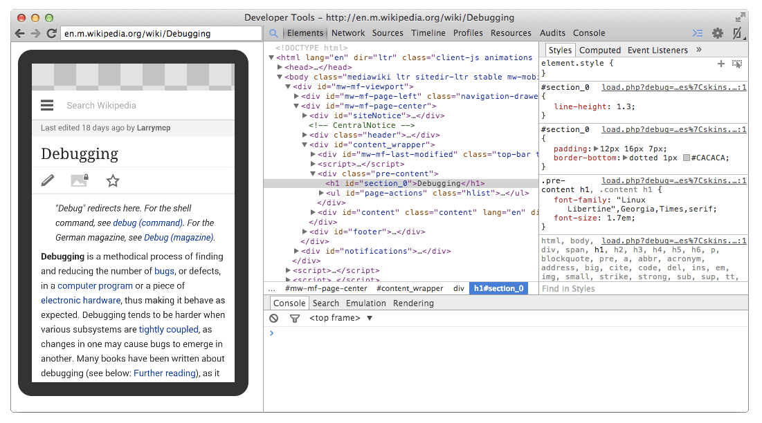The image size is (762, 423).
Task: Open load.php source link for line-height rule
Action: tap(674, 87)
